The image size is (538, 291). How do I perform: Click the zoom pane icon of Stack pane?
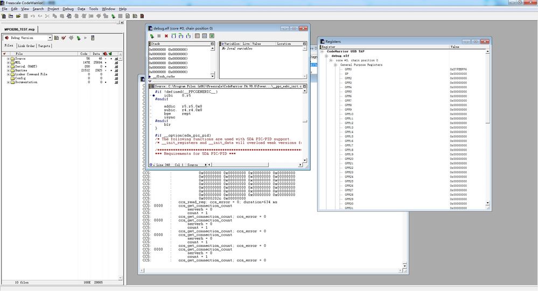coord(212,44)
